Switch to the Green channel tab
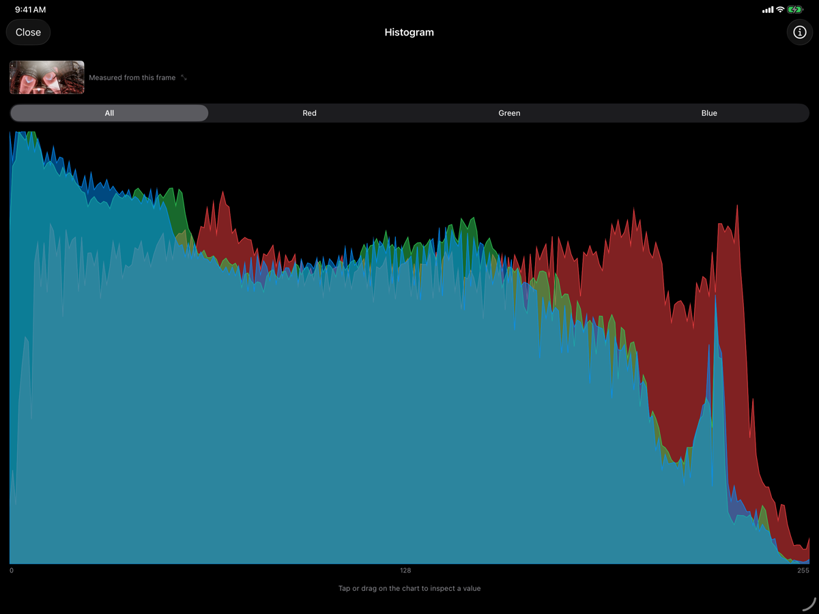This screenshot has width=819, height=614. click(509, 113)
